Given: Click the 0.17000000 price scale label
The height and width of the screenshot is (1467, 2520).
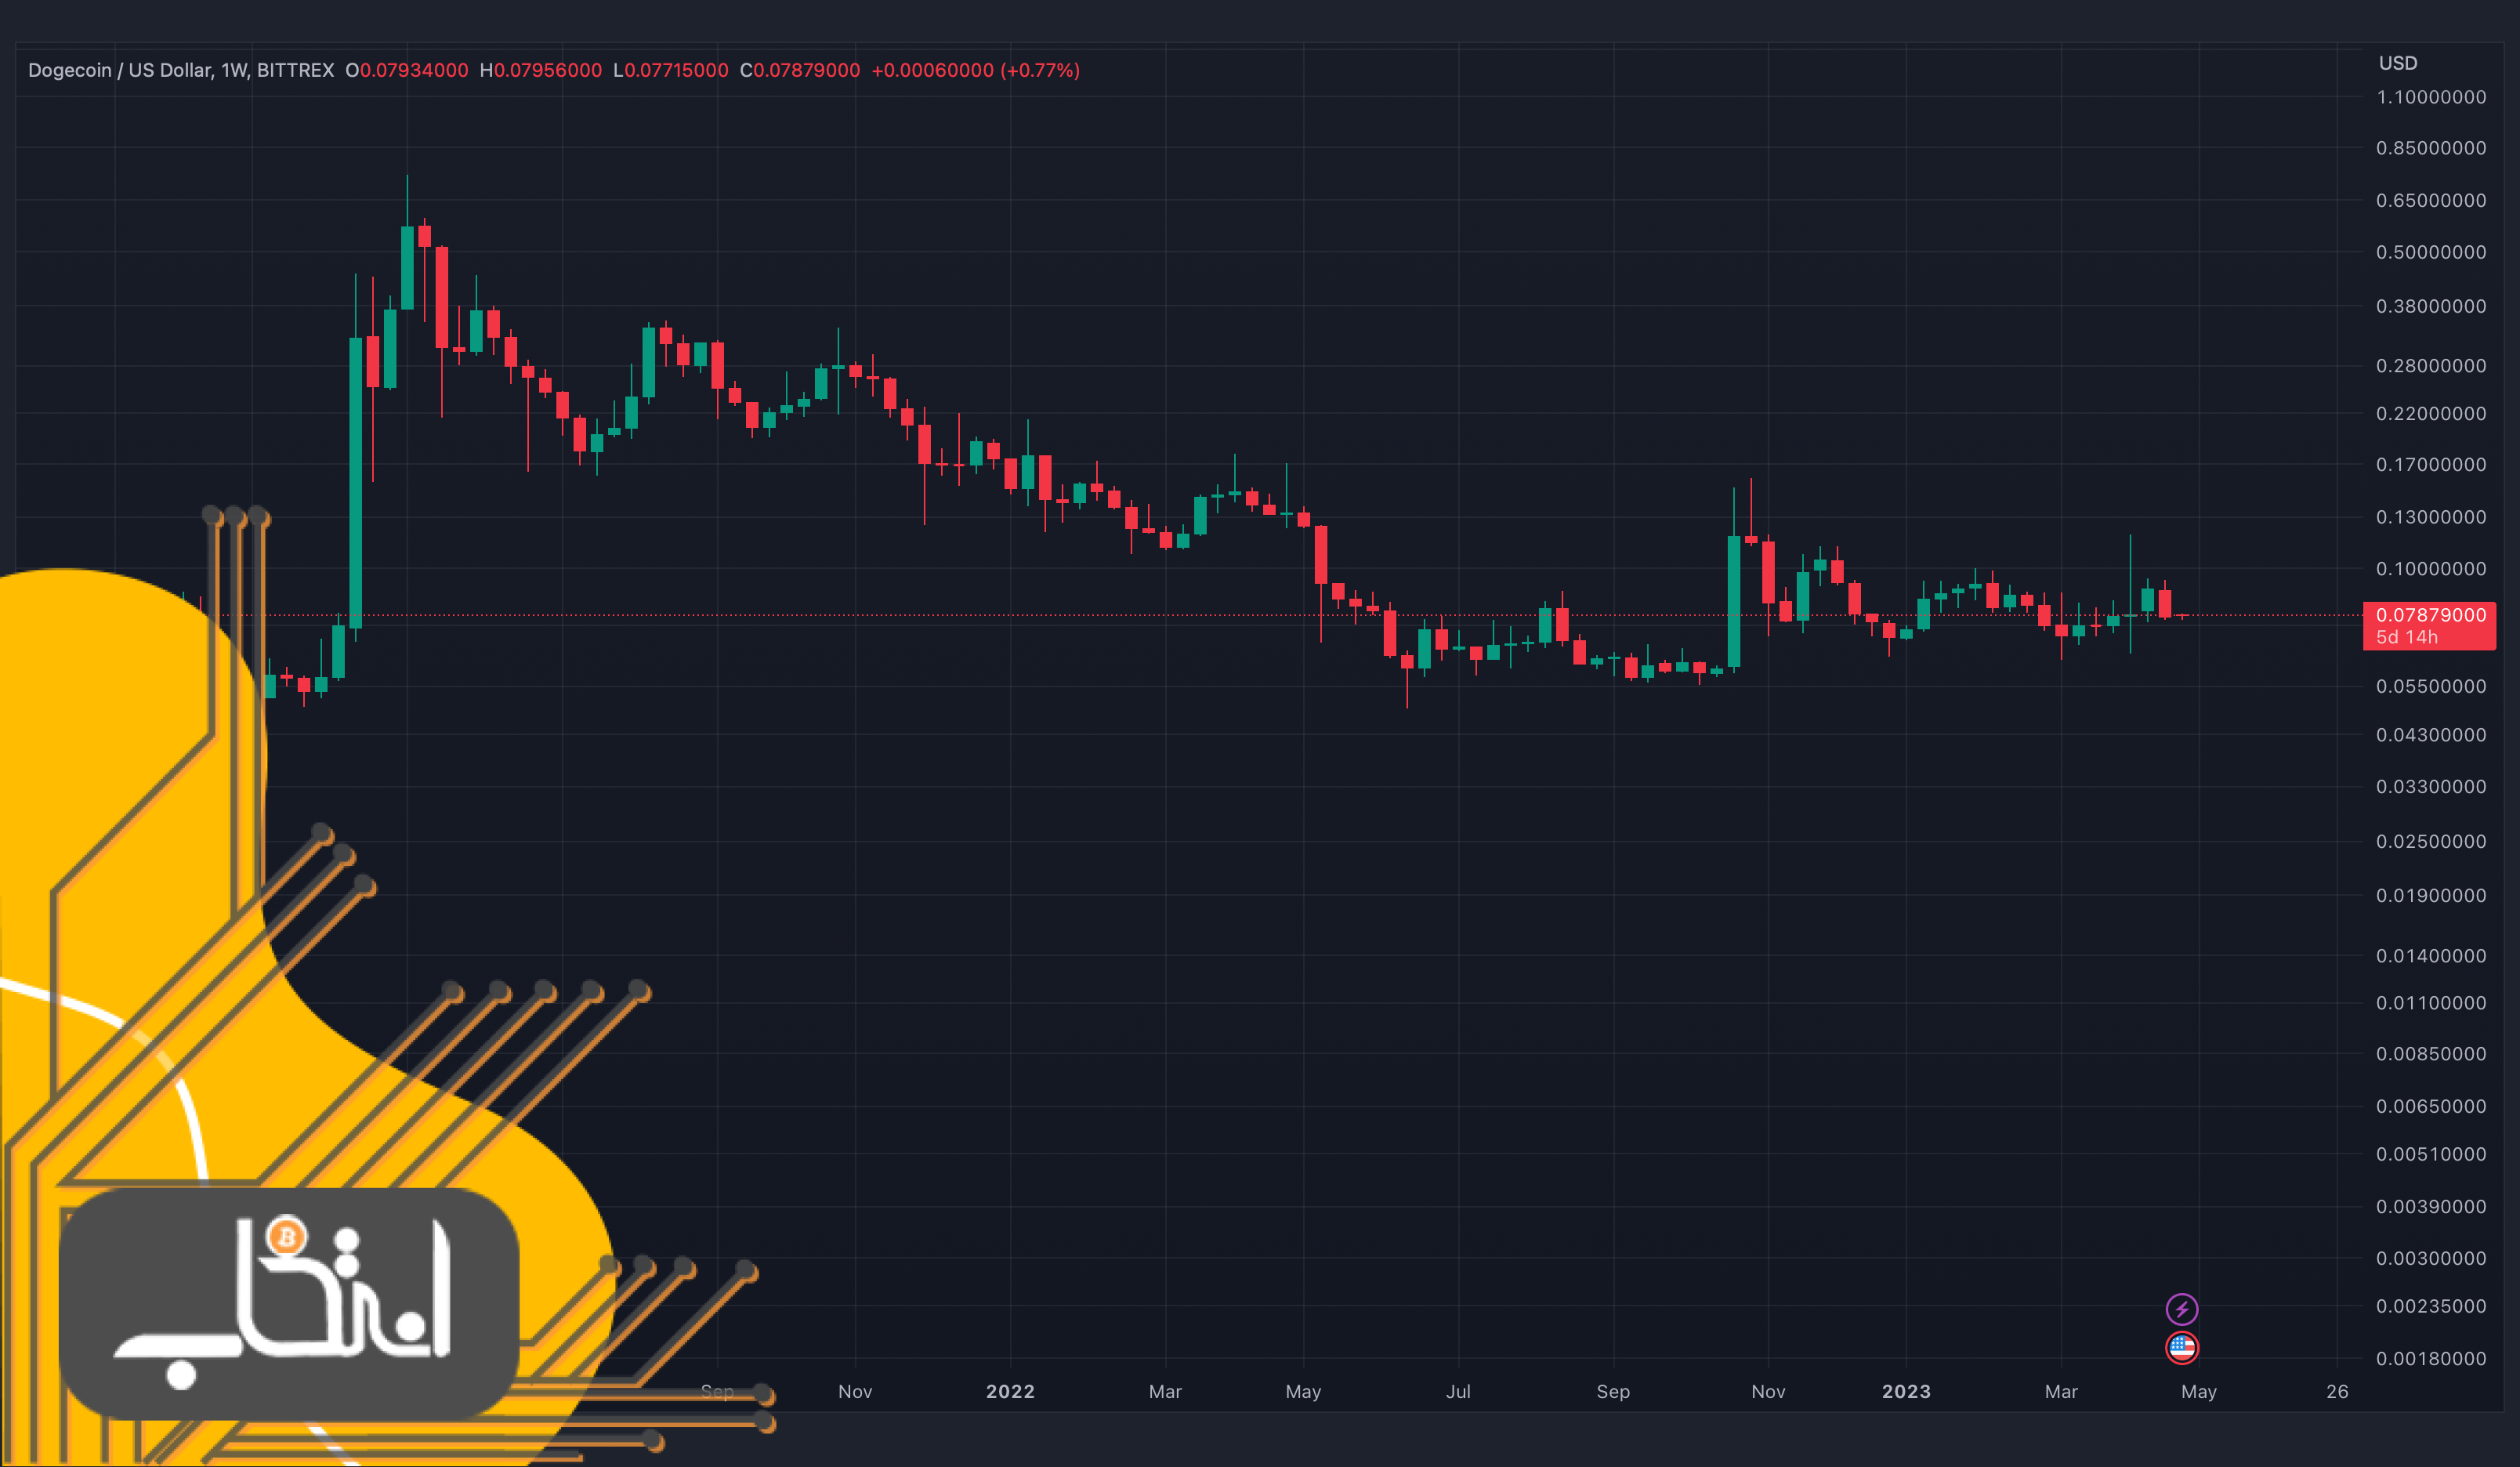Looking at the screenshot, I should (x=2430, y=464).
